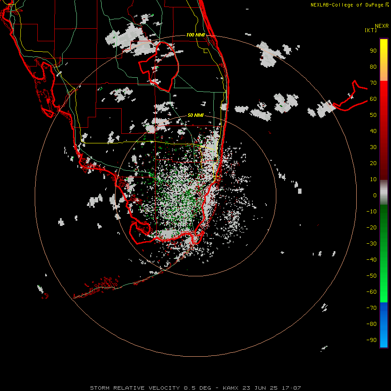Click the 30 value on velocity scale

point(373,147)
